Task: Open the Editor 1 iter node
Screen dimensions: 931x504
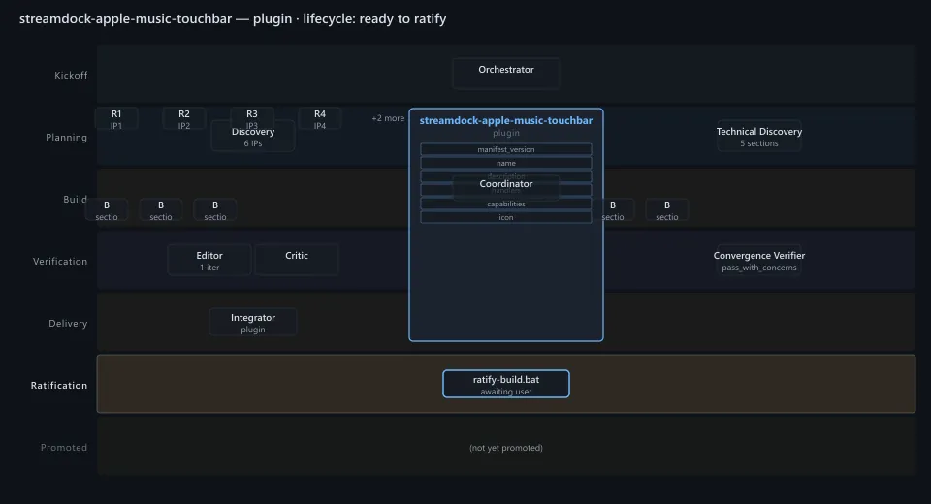Action: click(x=209, y=260)
